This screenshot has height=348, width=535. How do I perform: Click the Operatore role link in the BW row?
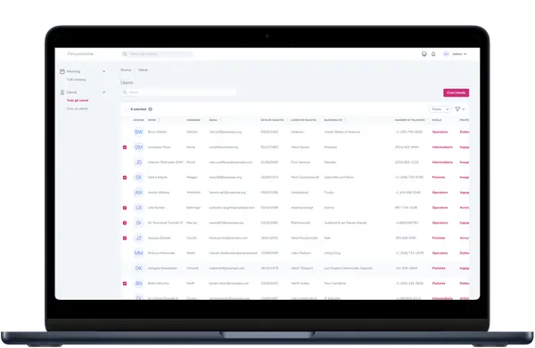pyautogui.click(x=440, y=132)
